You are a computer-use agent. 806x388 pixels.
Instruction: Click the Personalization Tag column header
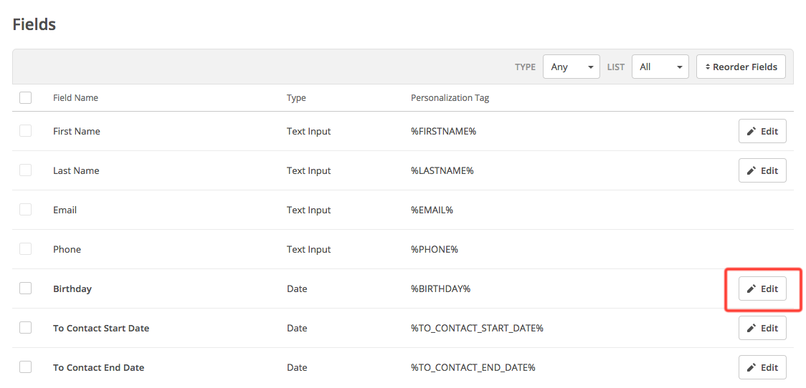pos(450,98)
